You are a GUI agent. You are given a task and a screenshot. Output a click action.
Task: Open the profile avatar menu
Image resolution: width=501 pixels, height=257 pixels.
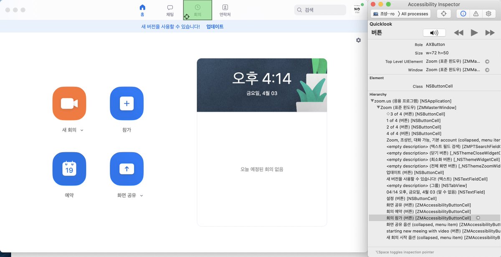357,9
